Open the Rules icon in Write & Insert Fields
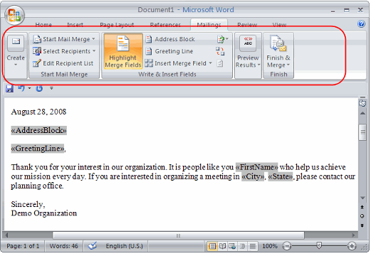 point(222,39)
